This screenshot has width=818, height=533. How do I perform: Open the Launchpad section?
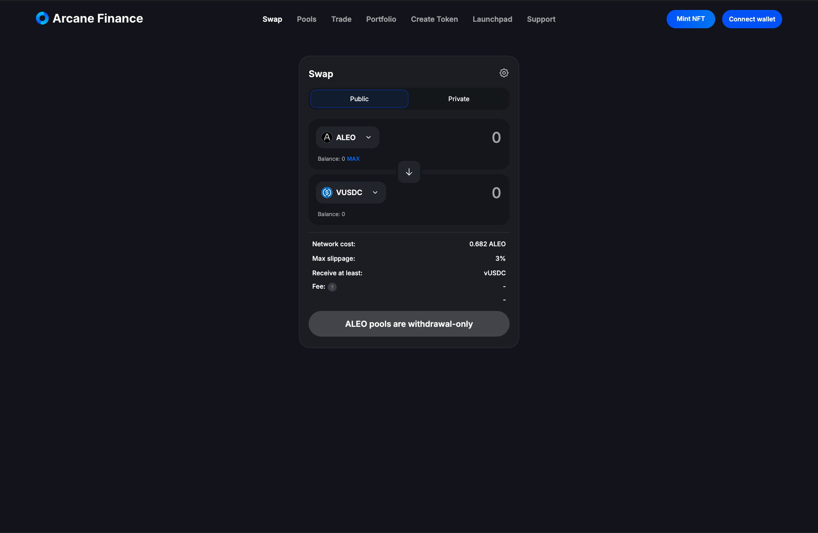[492, 19]
